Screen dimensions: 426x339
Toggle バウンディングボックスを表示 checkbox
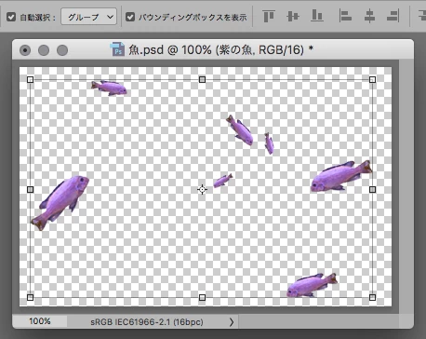pyautogui.click(x=130, y=17)
